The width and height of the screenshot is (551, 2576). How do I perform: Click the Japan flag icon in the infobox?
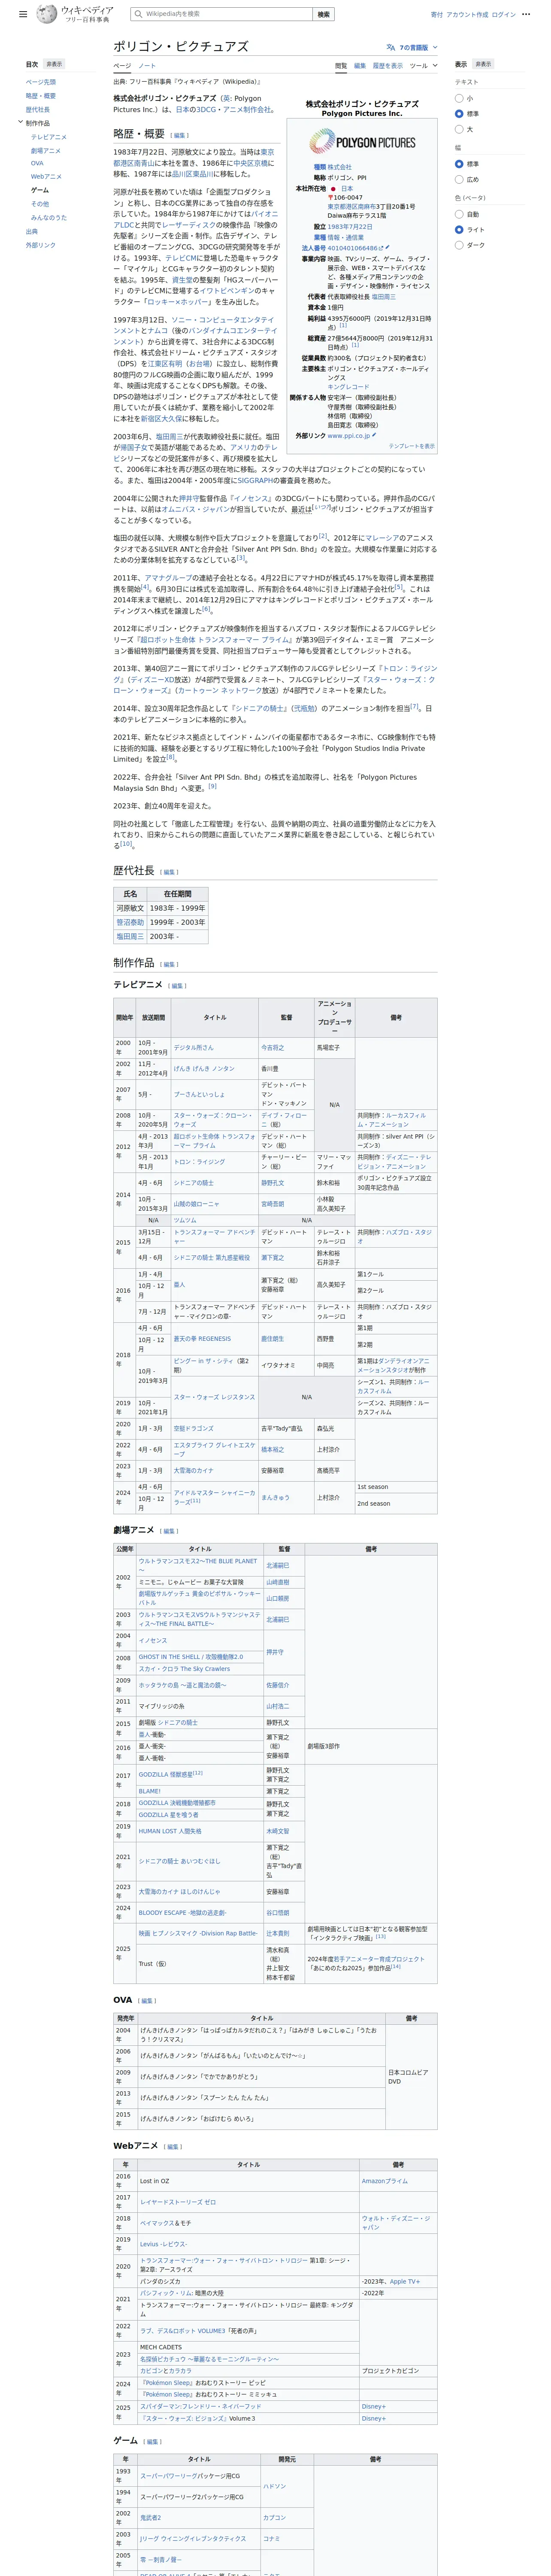tap(333, 189)
